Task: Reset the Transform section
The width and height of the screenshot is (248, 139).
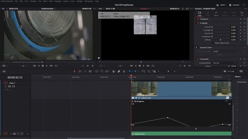Action: point(245,19)
